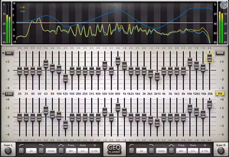Screen dimensions: 229x157
Task: Click the left low-pass filter shape icon
Action: click(41, 145)
